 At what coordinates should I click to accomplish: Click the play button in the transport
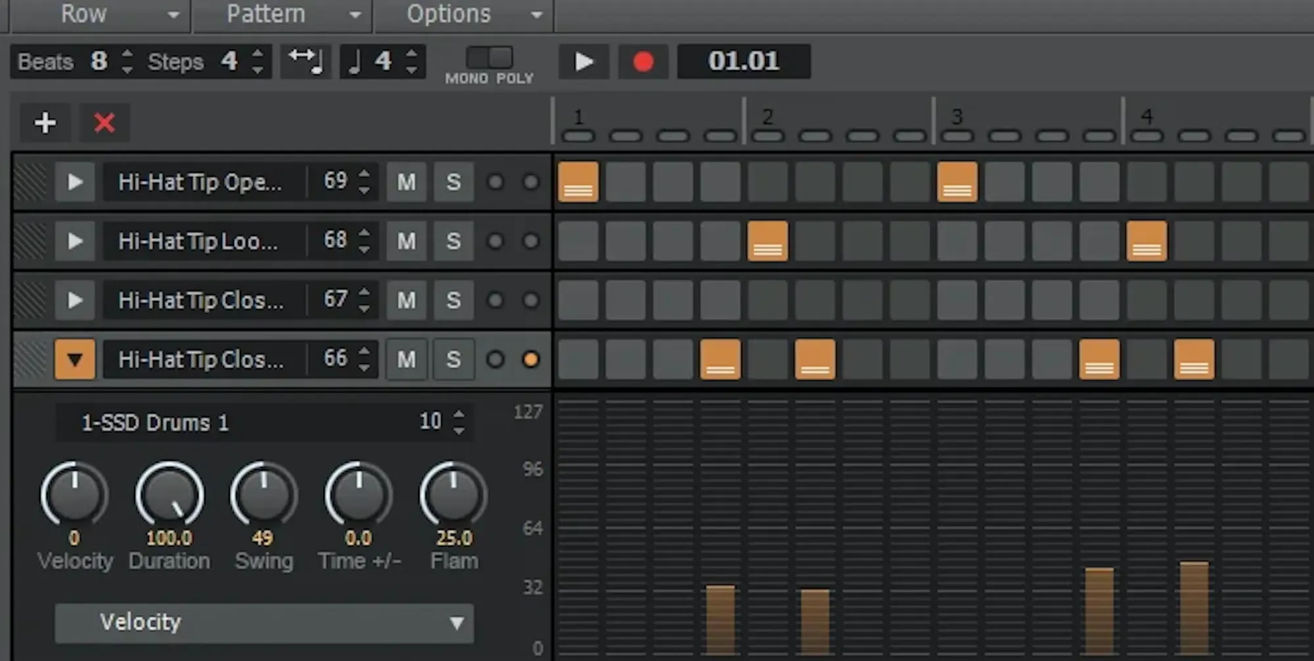tap(583, 62)
